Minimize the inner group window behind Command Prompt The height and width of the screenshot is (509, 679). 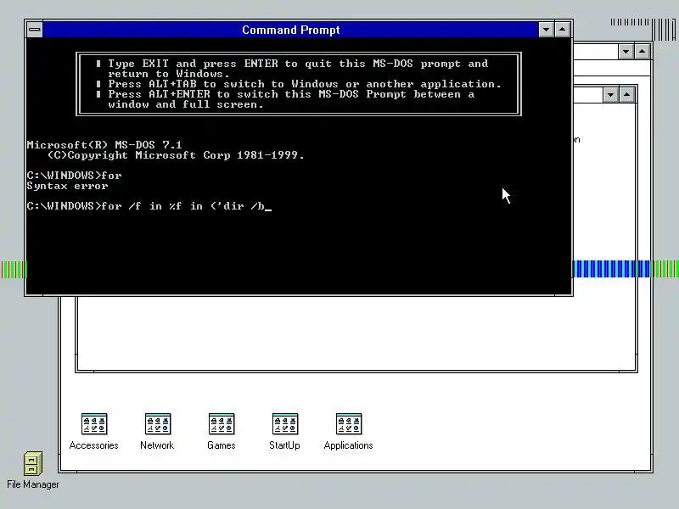[x=610, y=95]
